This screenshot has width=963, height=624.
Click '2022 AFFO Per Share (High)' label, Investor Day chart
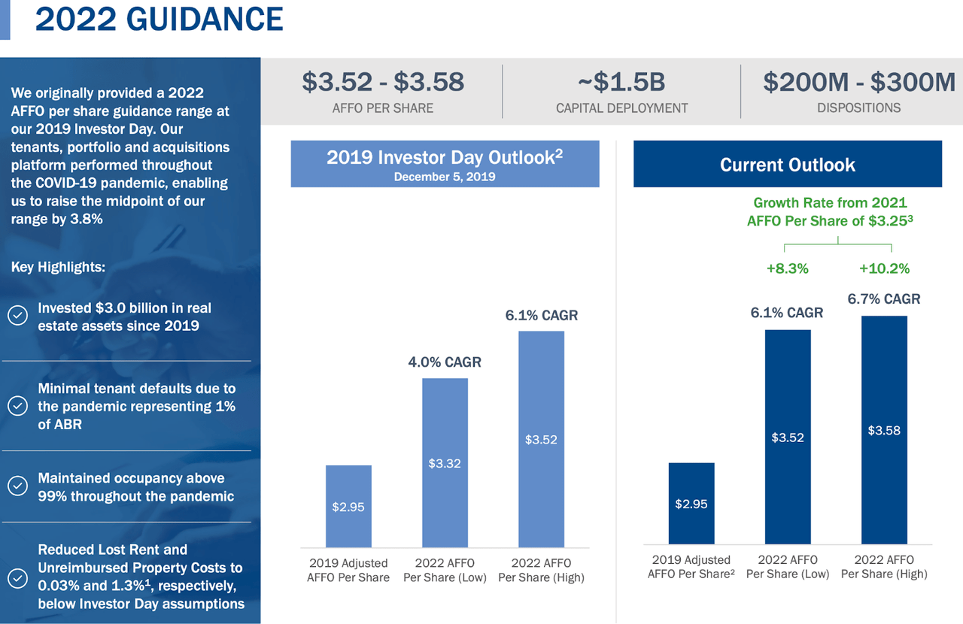[x=542, y=571]
